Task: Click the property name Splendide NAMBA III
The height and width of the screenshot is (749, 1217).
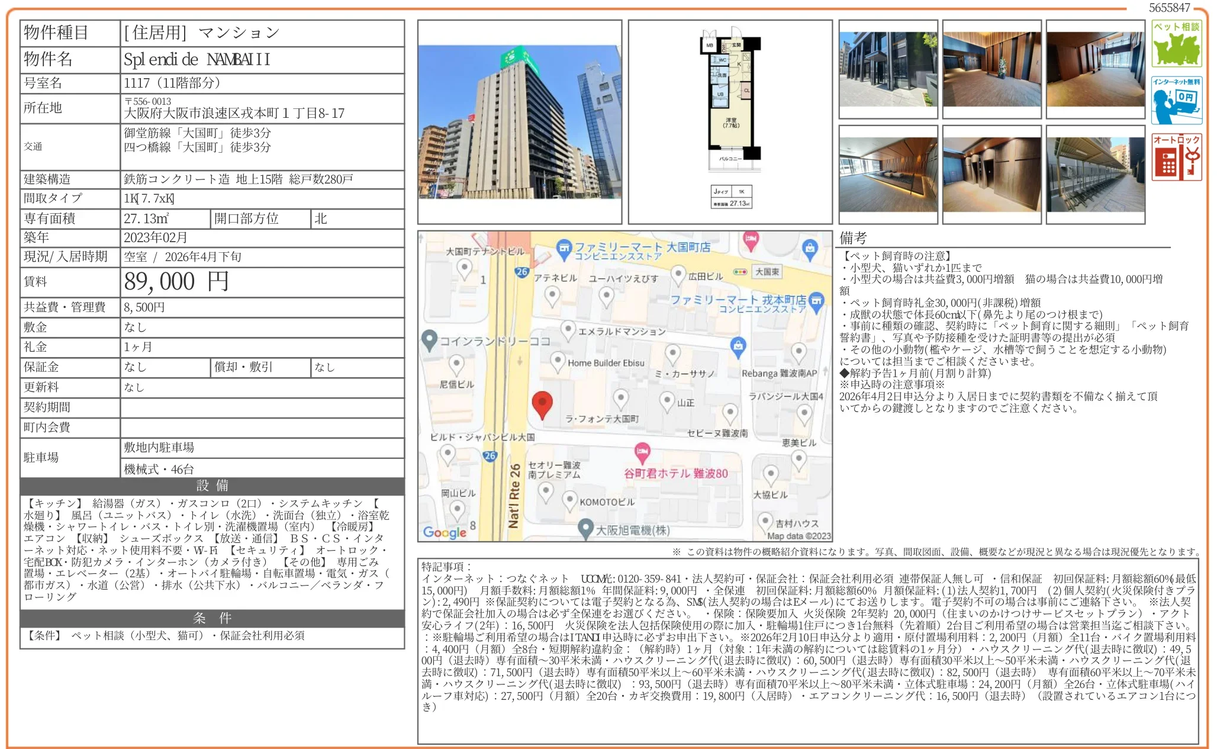Action: pos(197,60)
